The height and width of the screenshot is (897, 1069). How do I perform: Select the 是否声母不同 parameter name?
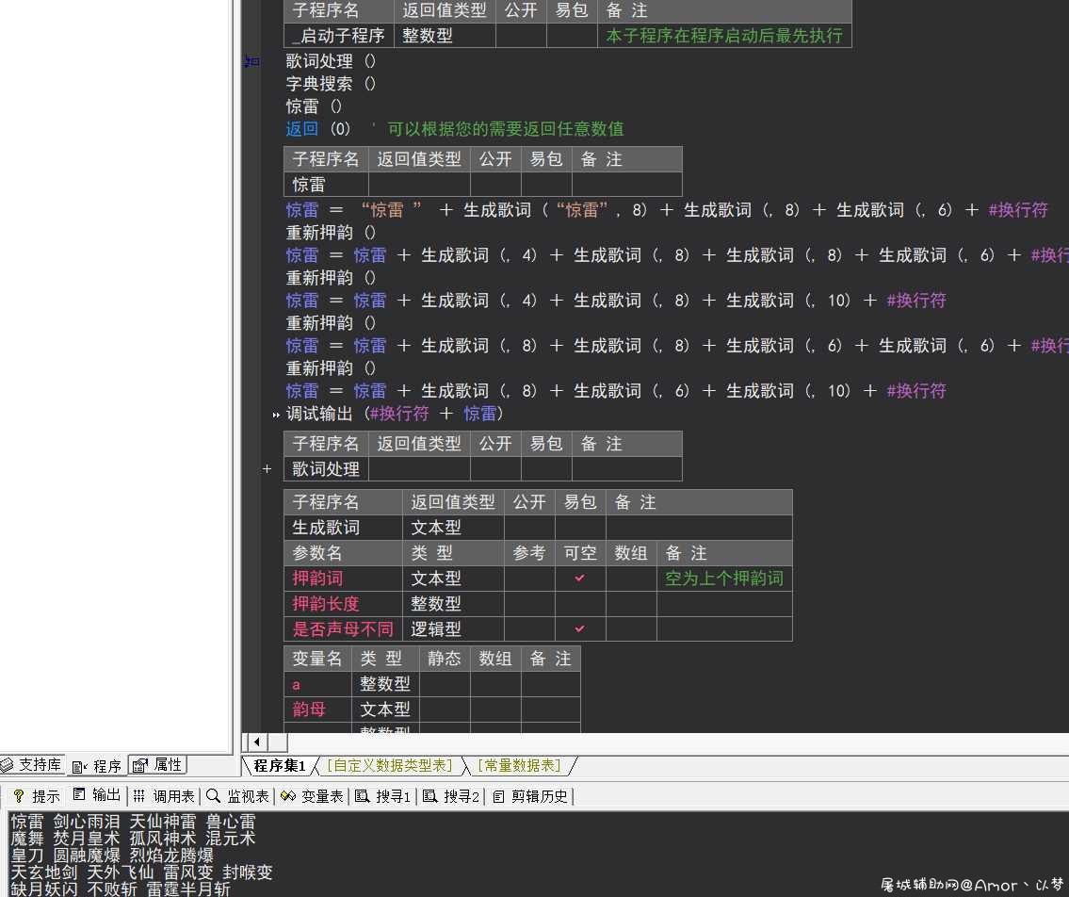[x=343, y=628]
